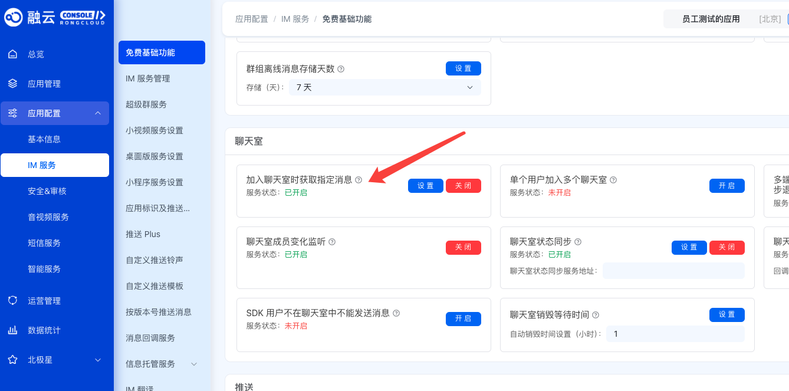Viewport: 789px width, 391px height.
Task: Click help icon next to 群组离线消息存储天数
Action: (x=341, y=69)
